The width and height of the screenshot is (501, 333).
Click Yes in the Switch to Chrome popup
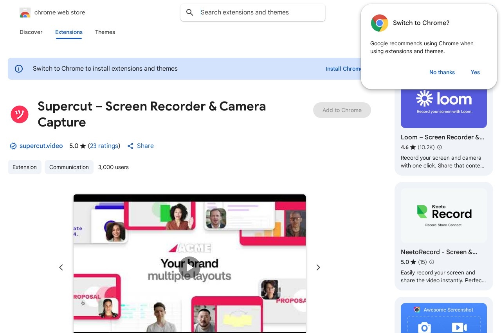(475, 72)
